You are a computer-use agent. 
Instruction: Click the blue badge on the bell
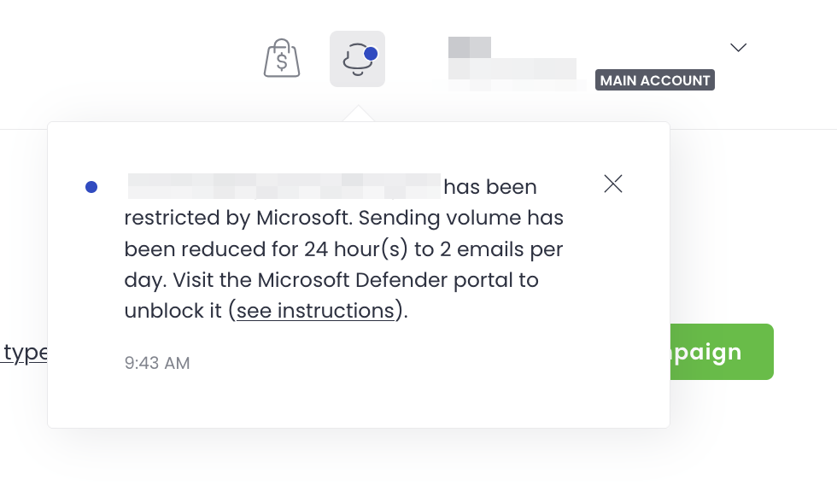click(371, 53)
